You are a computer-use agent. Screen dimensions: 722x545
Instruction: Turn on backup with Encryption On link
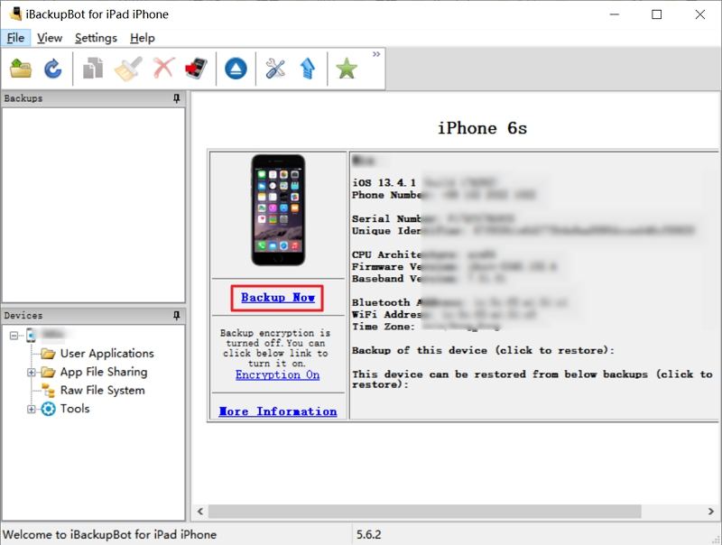(278, 374)
